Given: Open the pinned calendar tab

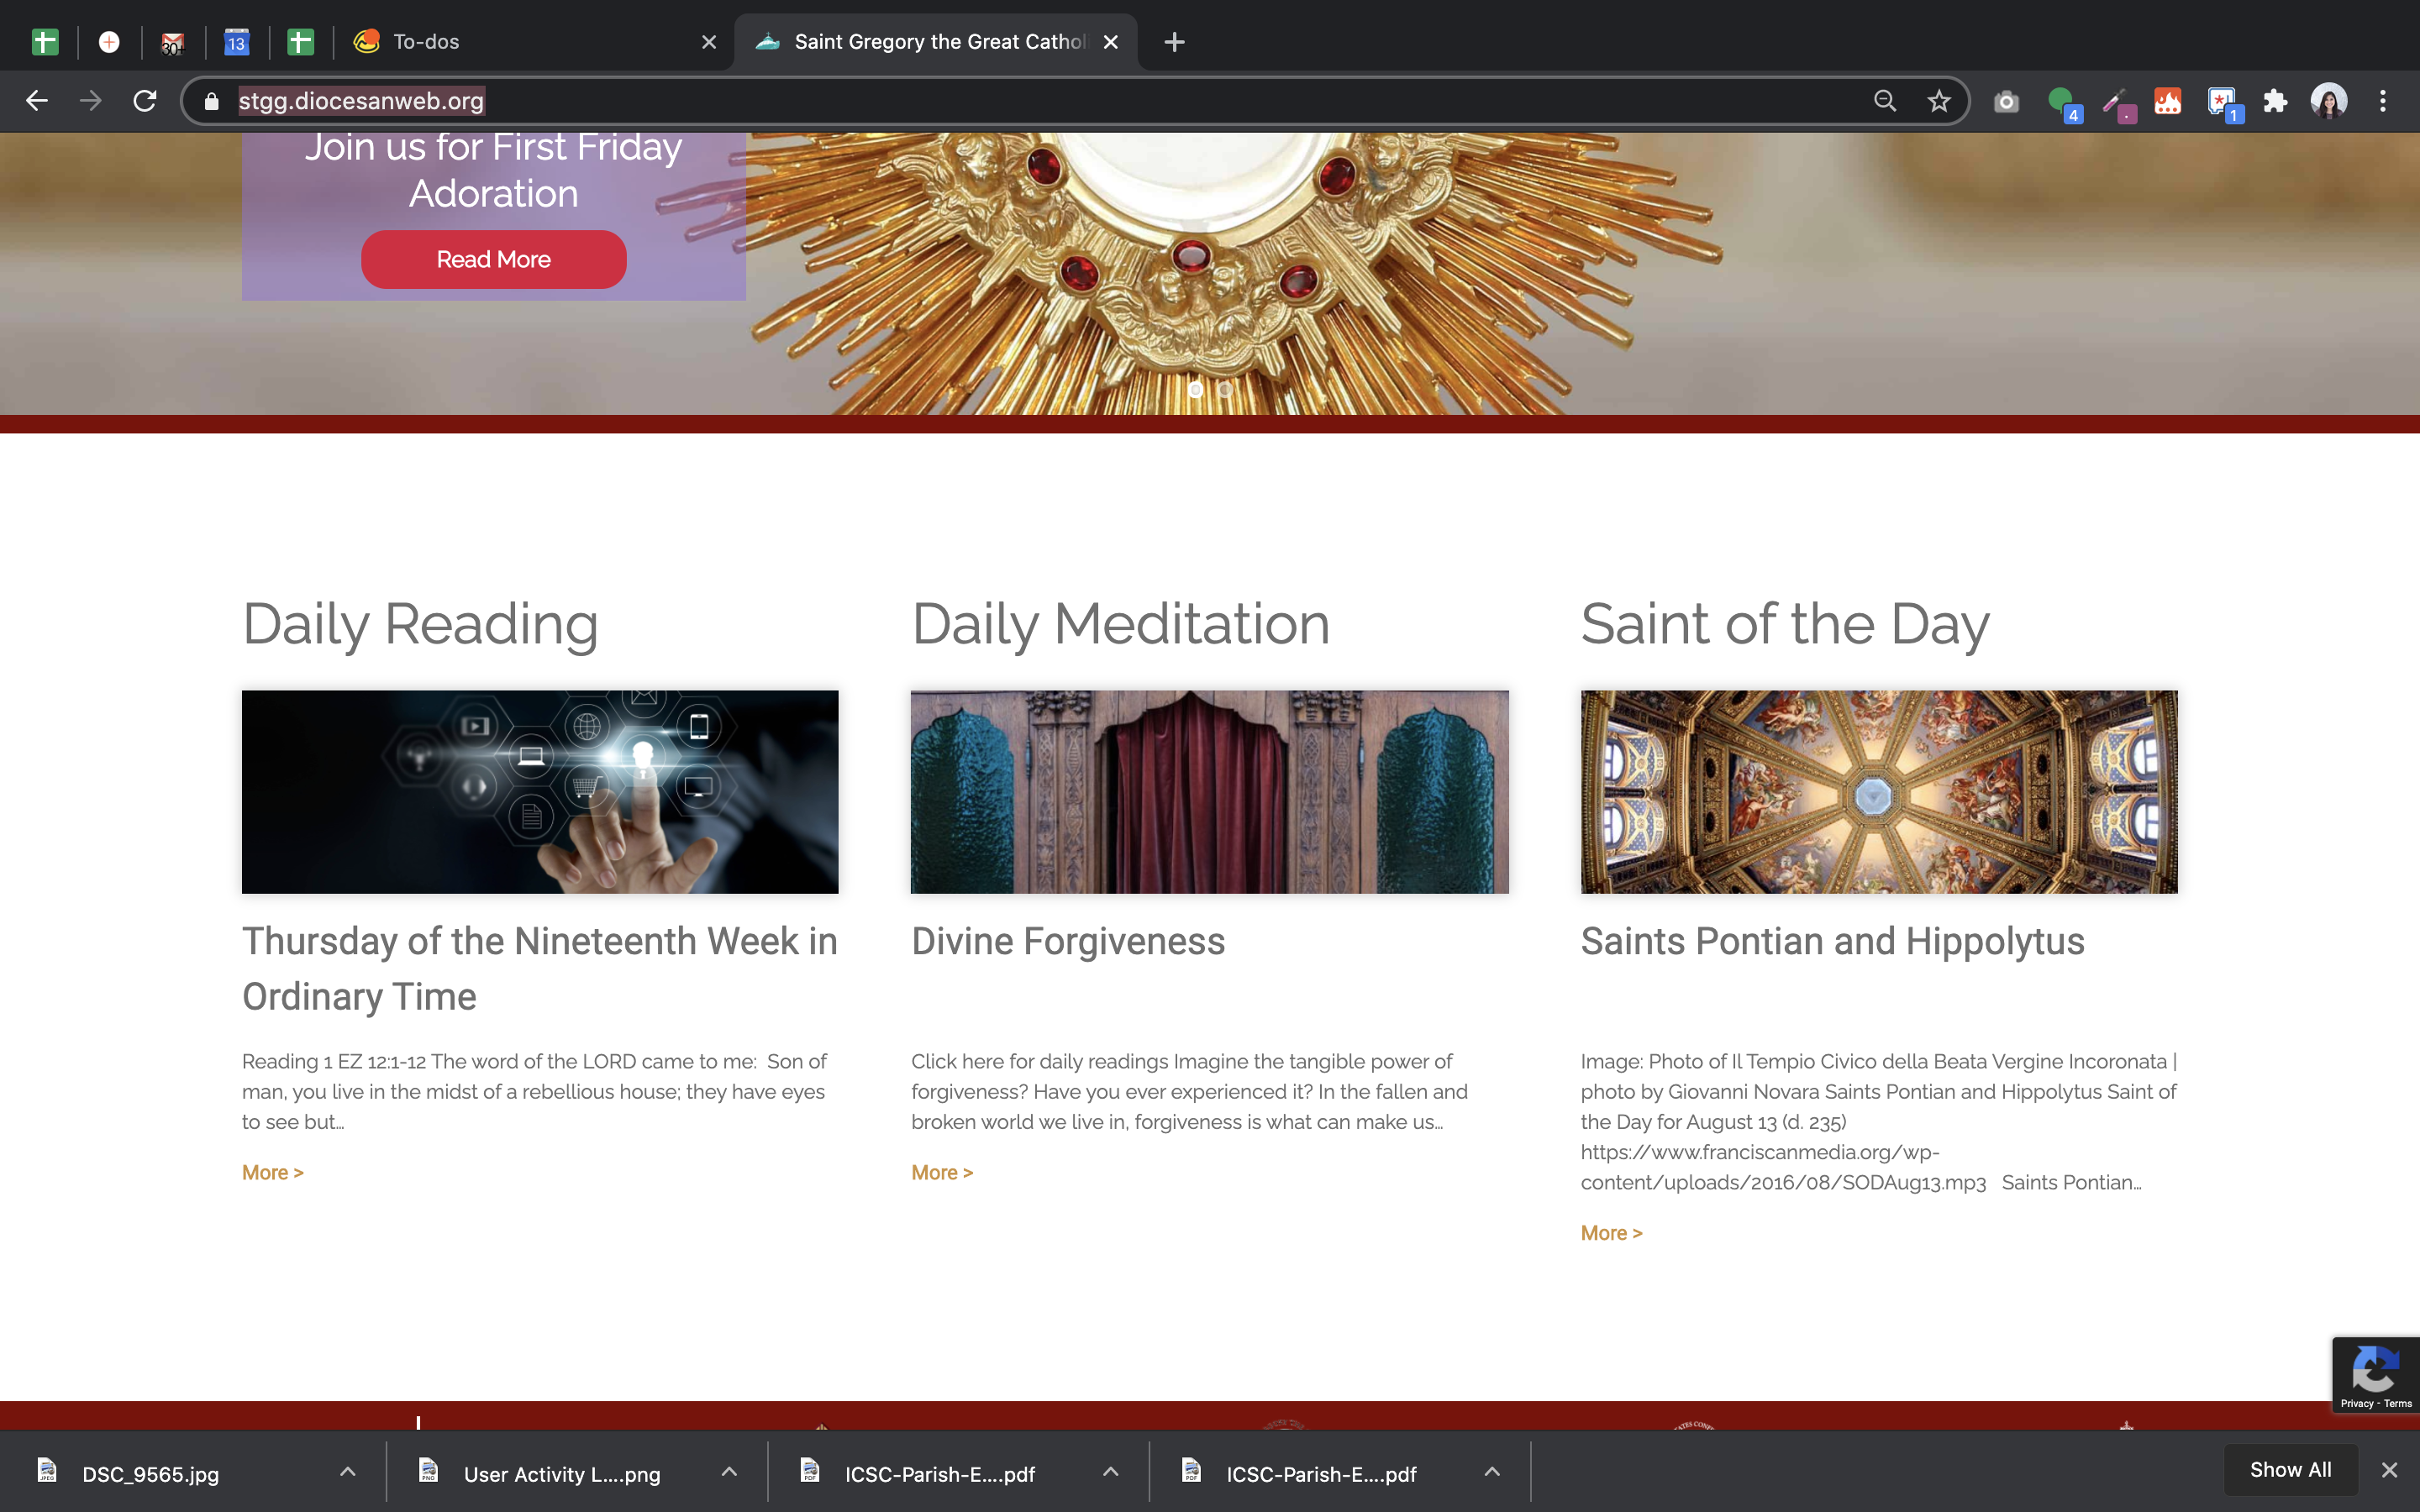Looking at the screenshot, I should coord(236,42).
